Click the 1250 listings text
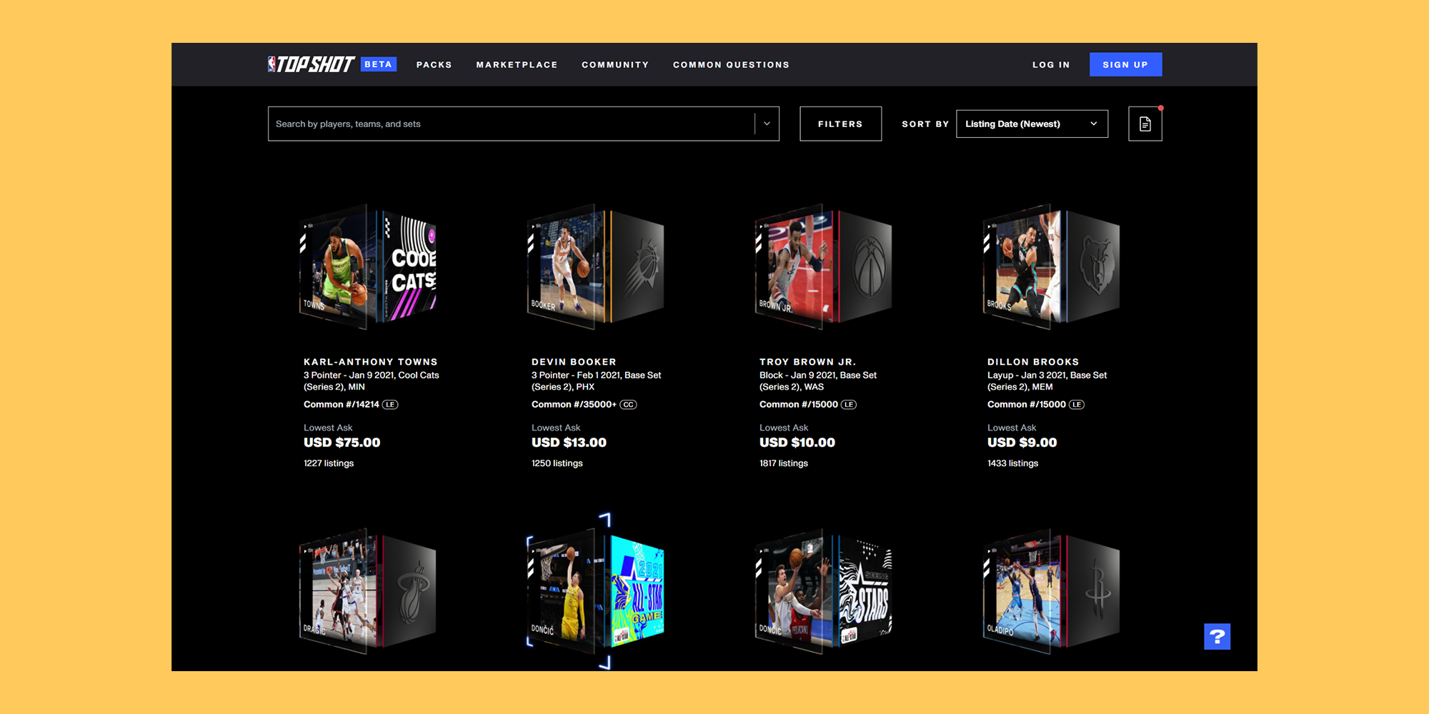The width and height of the screenshot is (1429, 714). click(x=557, y=463)
